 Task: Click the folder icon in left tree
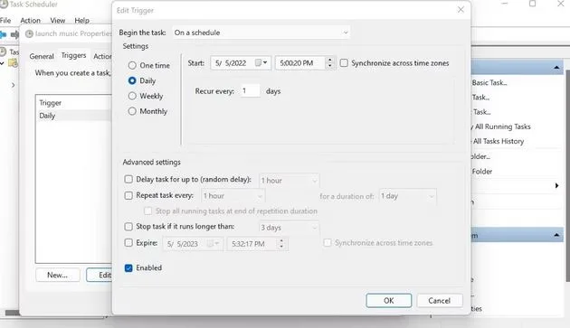coord(14,63)
